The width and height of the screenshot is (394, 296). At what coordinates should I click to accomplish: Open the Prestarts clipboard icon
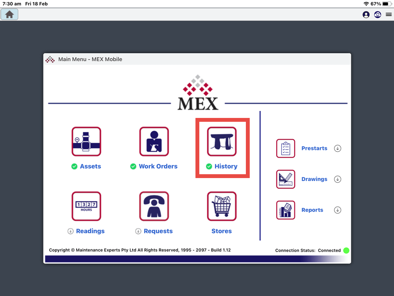(286, 148)
